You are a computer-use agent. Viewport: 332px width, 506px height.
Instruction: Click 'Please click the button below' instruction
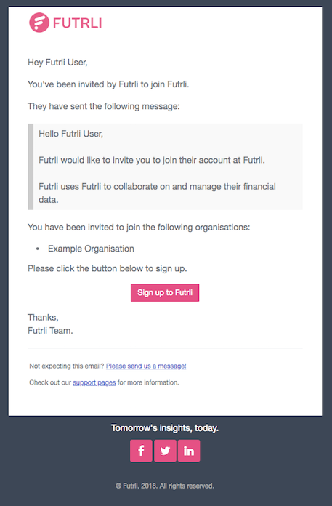(108, 268)
